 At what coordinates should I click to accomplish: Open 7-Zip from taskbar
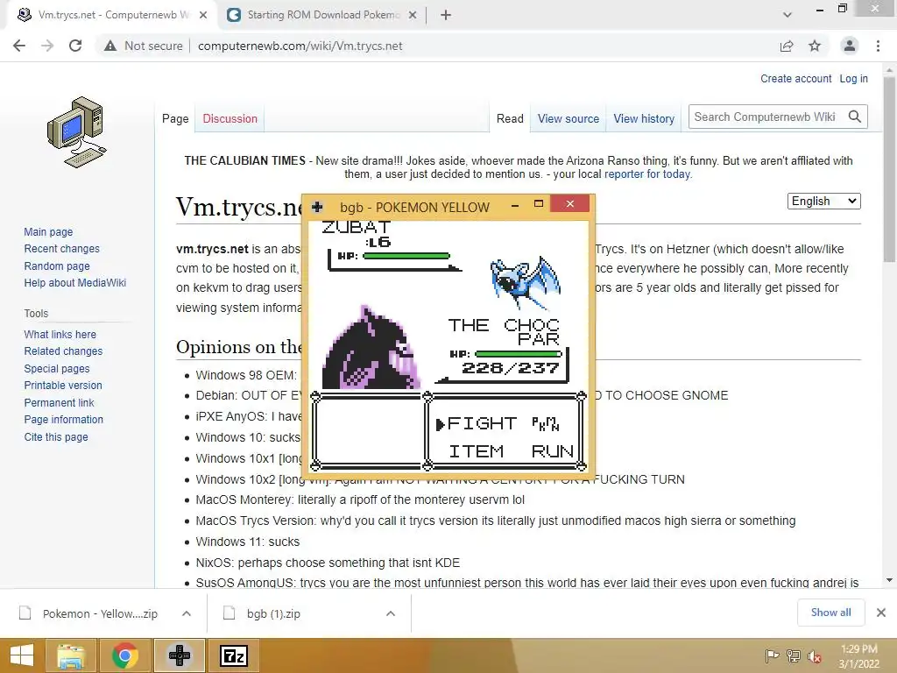(x=233, y=655)
